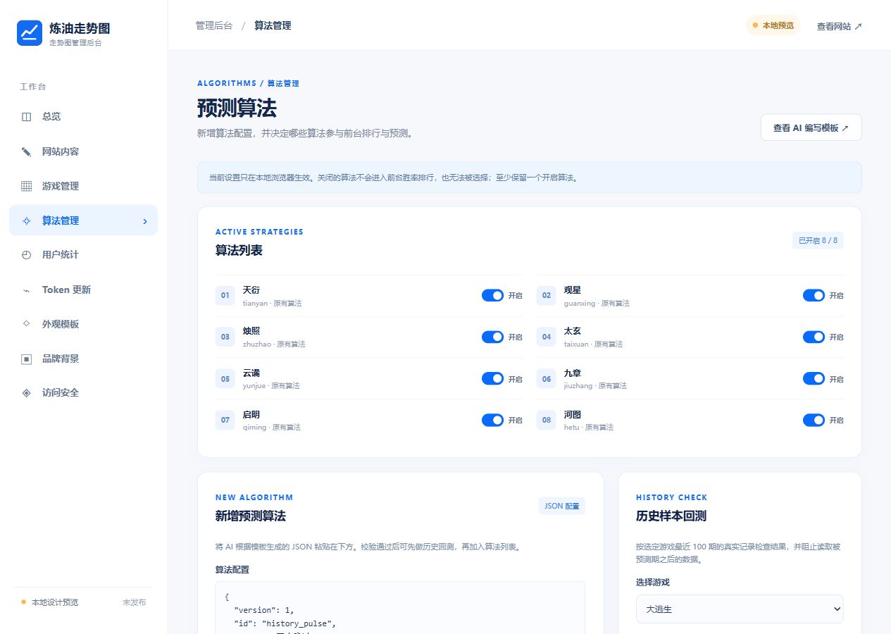The image size is (891, 634).
Task: Click the 新增预测算法 heading
Action: click(251, 516)
